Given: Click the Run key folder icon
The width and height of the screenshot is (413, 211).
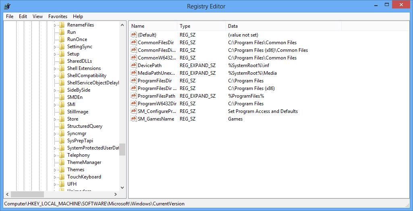Looking at the screenshot, I should pos(62,32).
